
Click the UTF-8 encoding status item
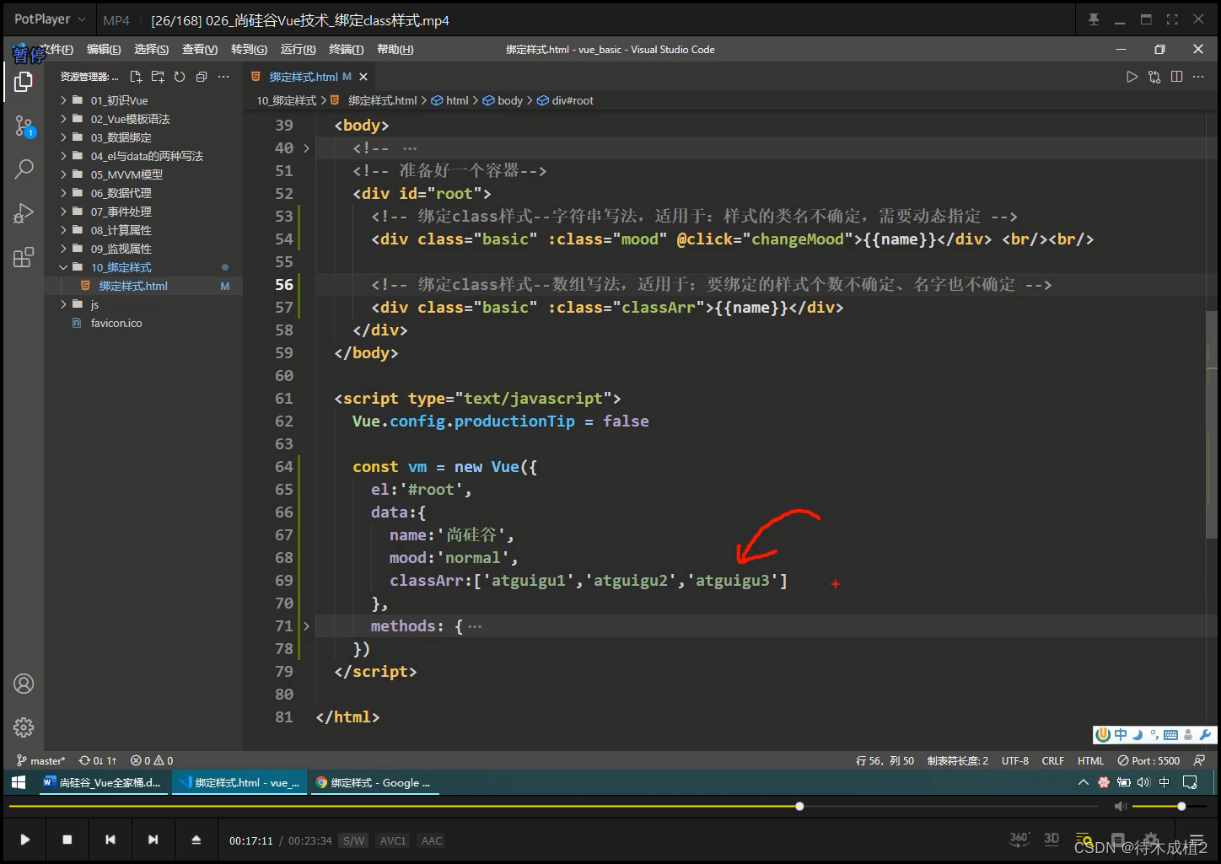[x=1014, y=760]
